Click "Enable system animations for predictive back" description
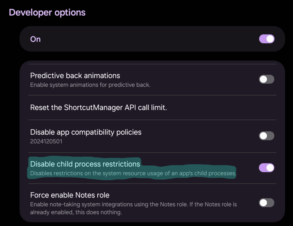The height and width of the screenshot is (226, 293). (90, 85)
